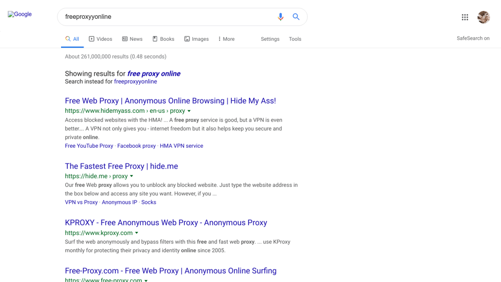Click the blue magnifier search button
The image size is (501, 282).
point(296,17)
